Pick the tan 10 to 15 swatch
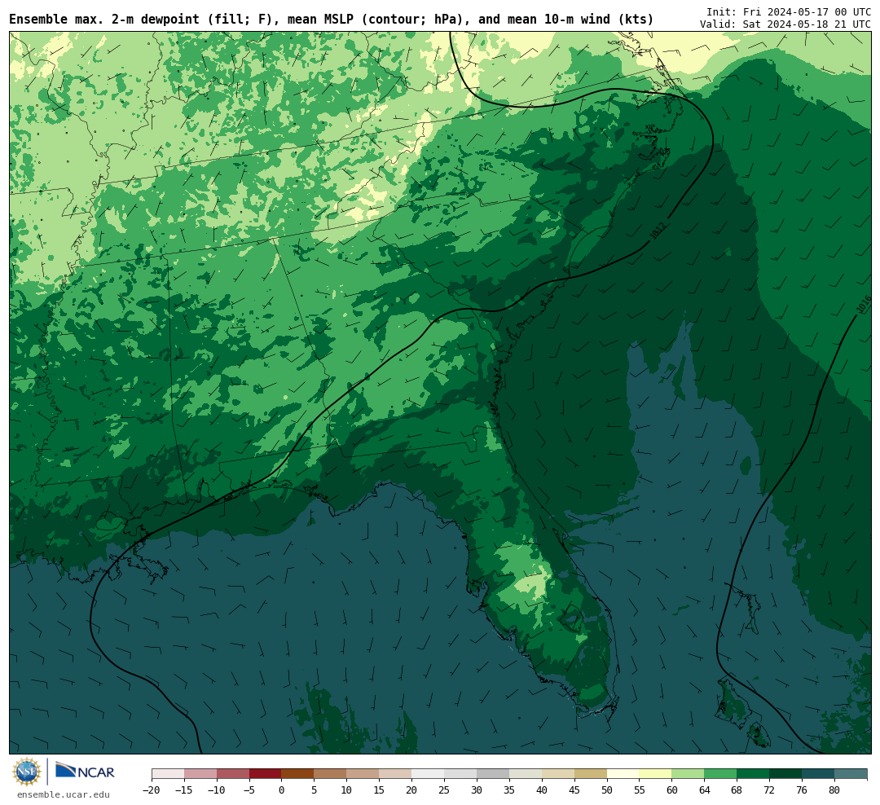 click(x=363, y=774)
